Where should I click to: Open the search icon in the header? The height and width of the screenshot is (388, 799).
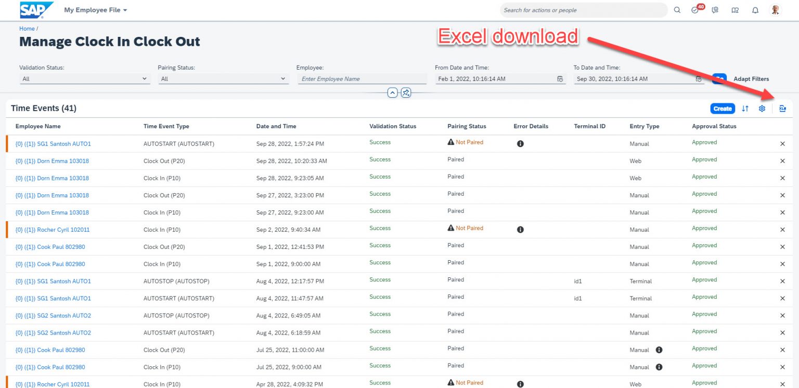(677, 9)
